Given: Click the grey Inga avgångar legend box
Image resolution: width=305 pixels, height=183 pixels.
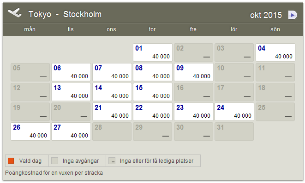Looking at the screenshot, I should (54, 161).
